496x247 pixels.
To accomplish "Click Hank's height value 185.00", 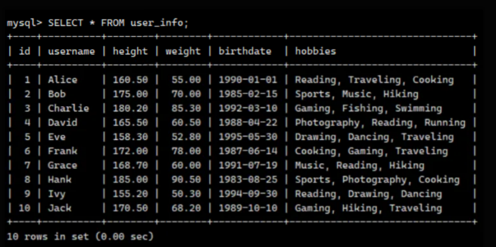I will (x=130, y=180).
